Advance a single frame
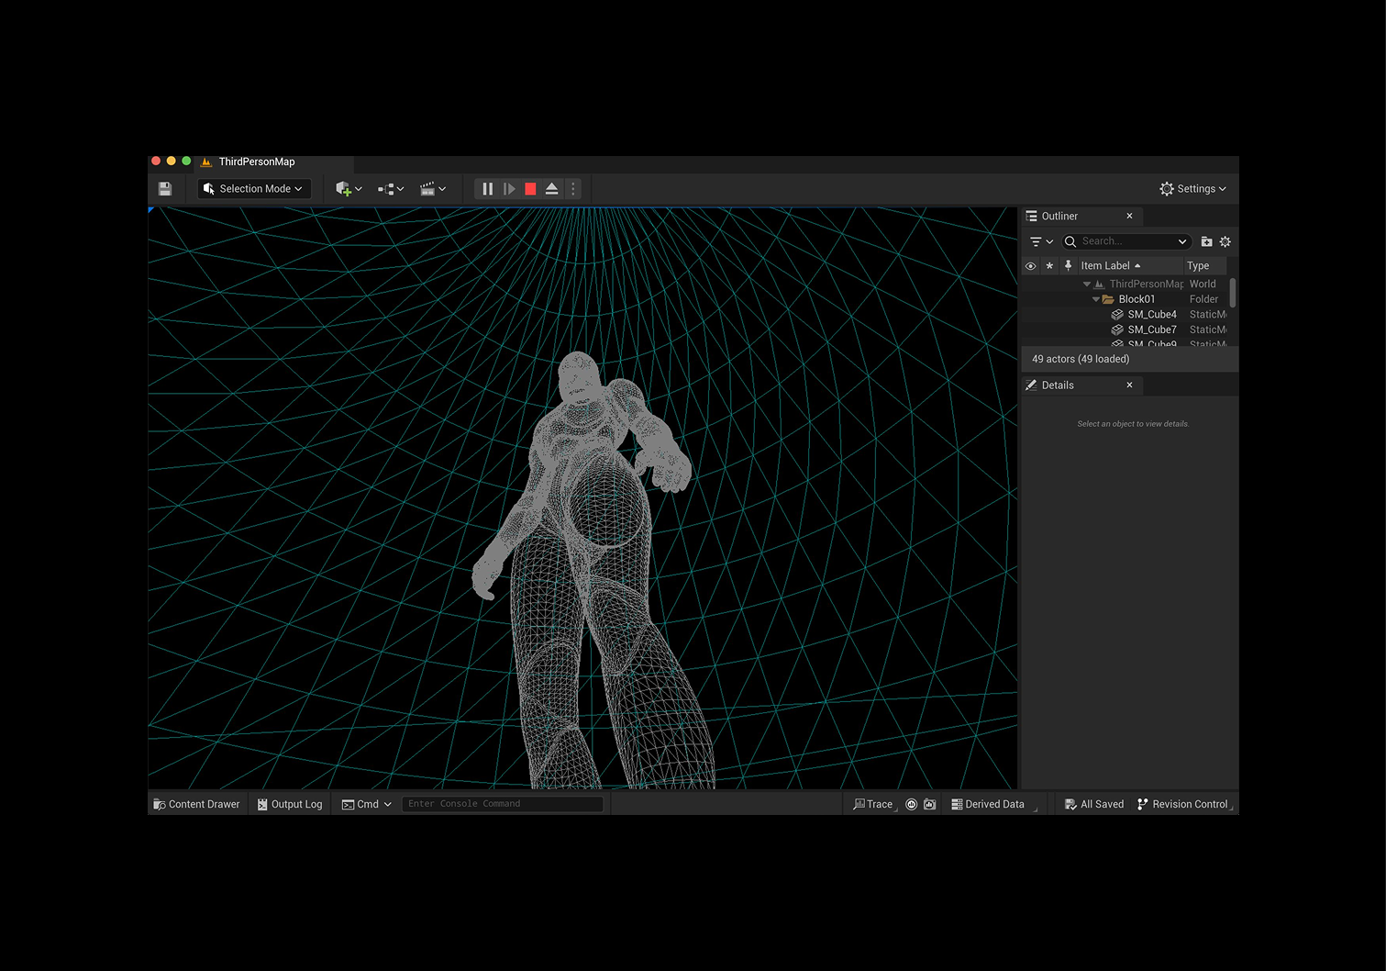The image size is (1386, 971). [x=509, y=189]
